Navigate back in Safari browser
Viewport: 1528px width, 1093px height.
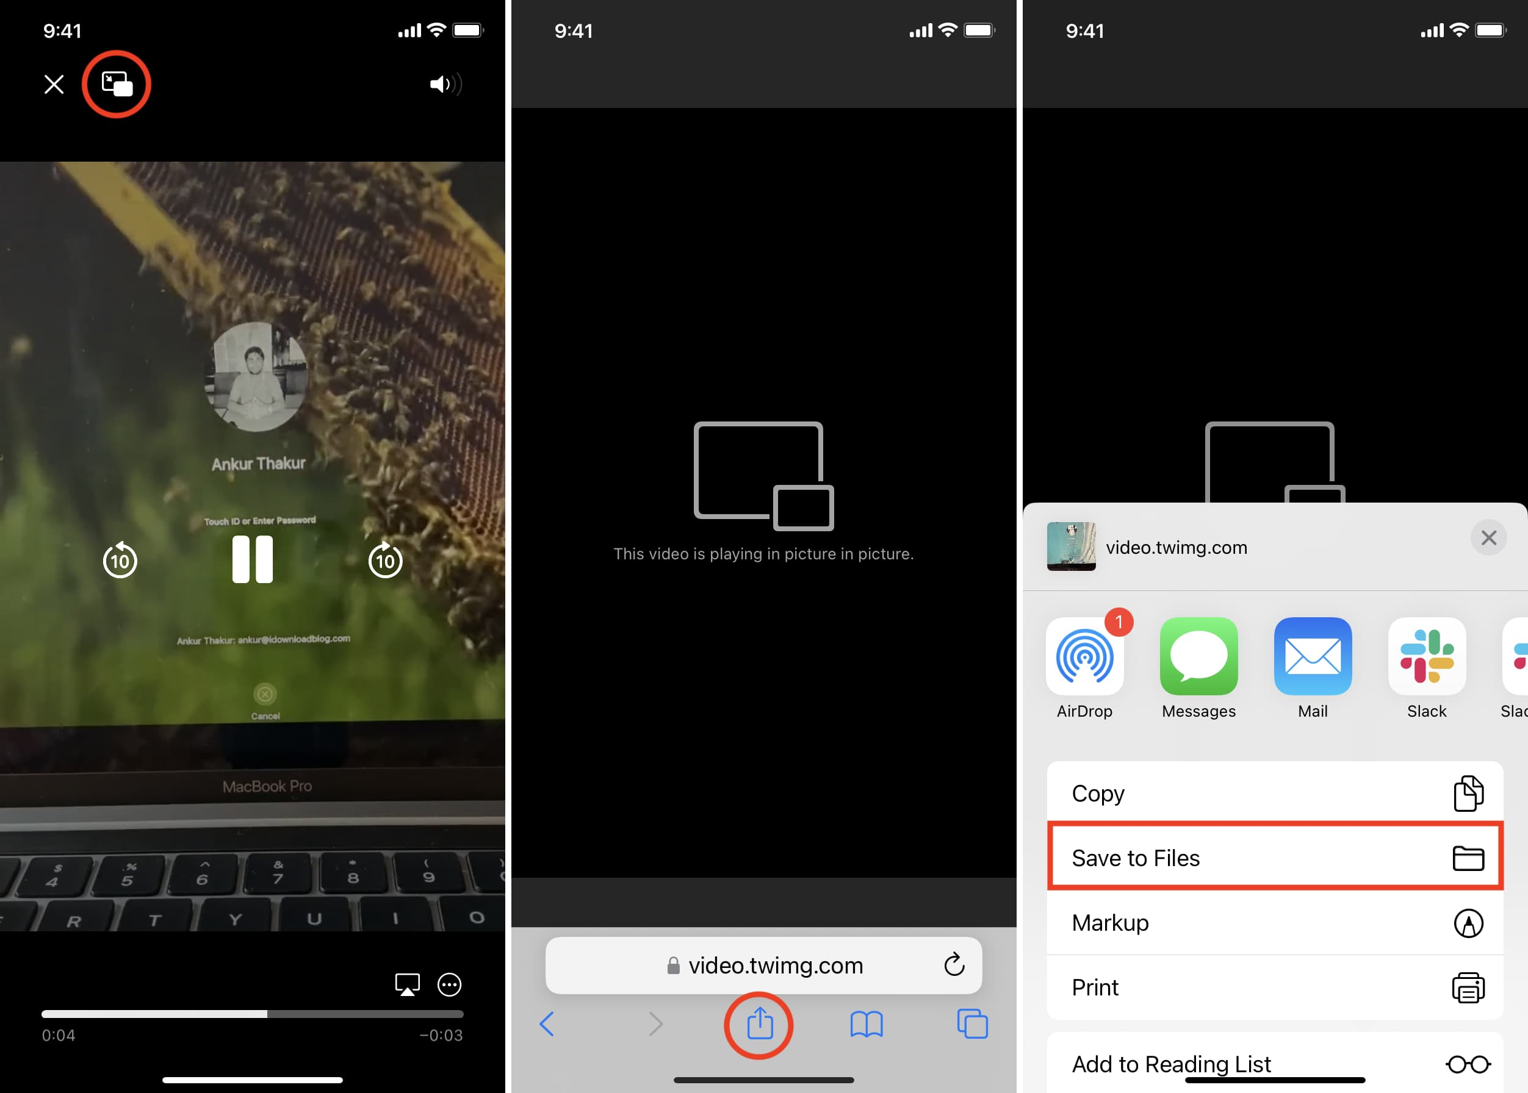point(552,1025)
